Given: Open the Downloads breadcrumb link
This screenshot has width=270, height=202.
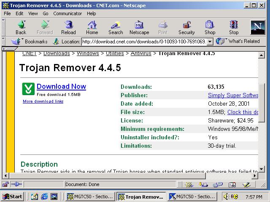Looking at the screenshot, I should coord(57,53).
